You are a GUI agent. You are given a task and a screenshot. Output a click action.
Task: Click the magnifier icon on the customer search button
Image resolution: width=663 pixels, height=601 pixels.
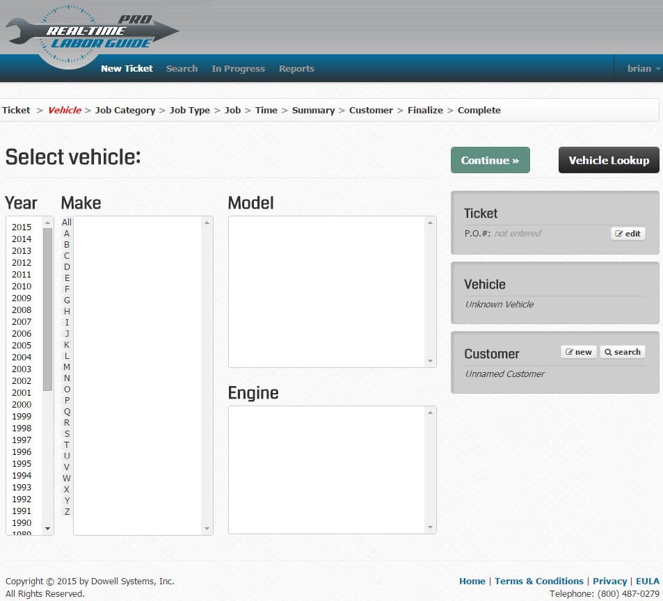[x=609, y=351]
